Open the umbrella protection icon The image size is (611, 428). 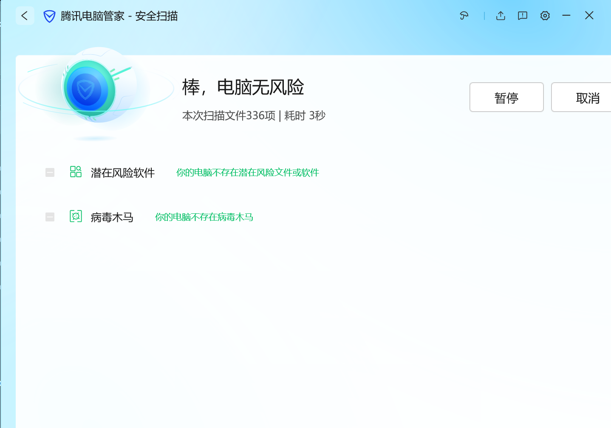pyautogui.click(x=464, y=16)
